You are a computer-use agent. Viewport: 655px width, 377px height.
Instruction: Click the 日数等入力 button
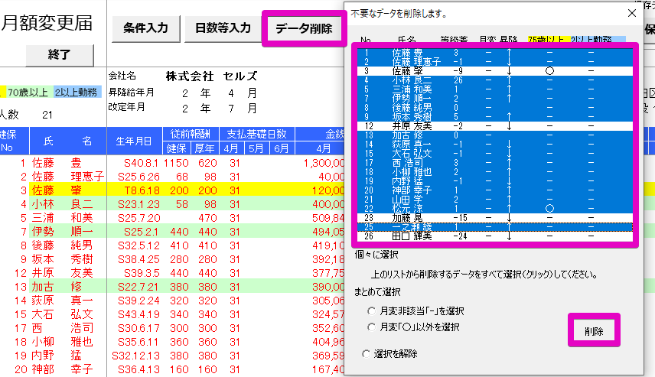pos(223,28)
